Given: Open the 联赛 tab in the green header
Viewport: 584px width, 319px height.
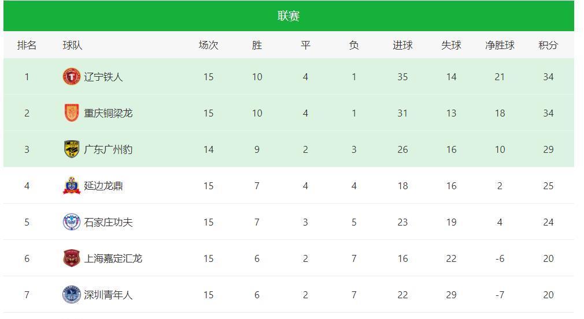Looking at the screenshot, I should [x=289, y=16].
